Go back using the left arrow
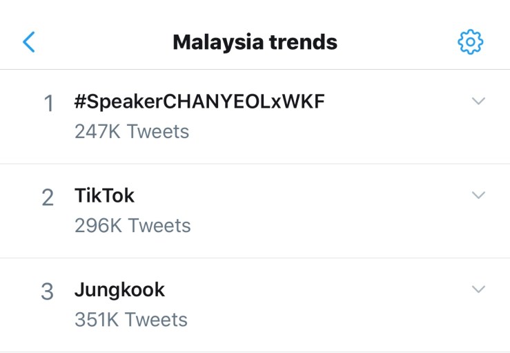The height and width of the screenshot is (353, 510). coord(28,42)
